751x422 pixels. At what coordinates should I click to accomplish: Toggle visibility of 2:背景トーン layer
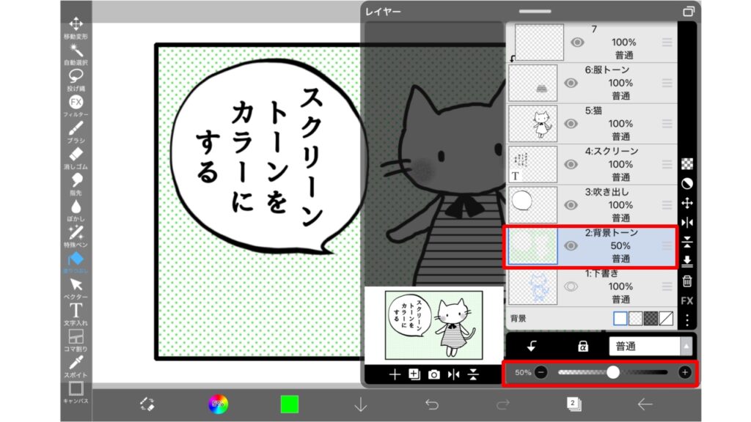571,246
